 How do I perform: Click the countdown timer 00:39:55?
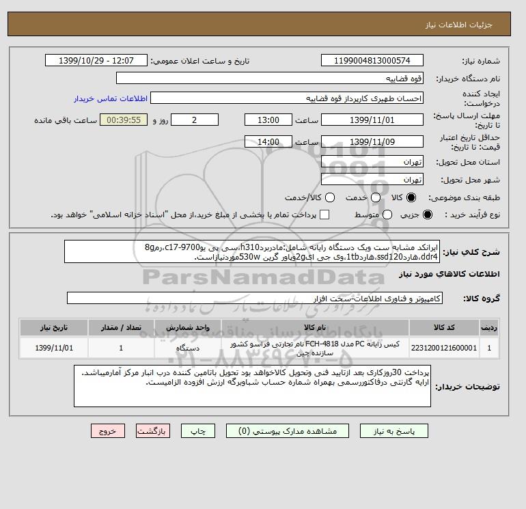(124, 120)
